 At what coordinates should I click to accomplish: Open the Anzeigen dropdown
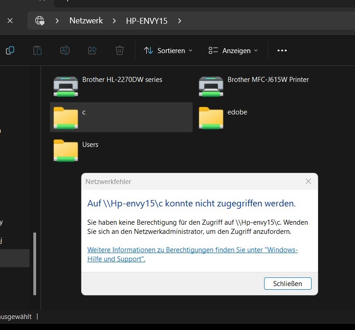click(x=233, y=50)
